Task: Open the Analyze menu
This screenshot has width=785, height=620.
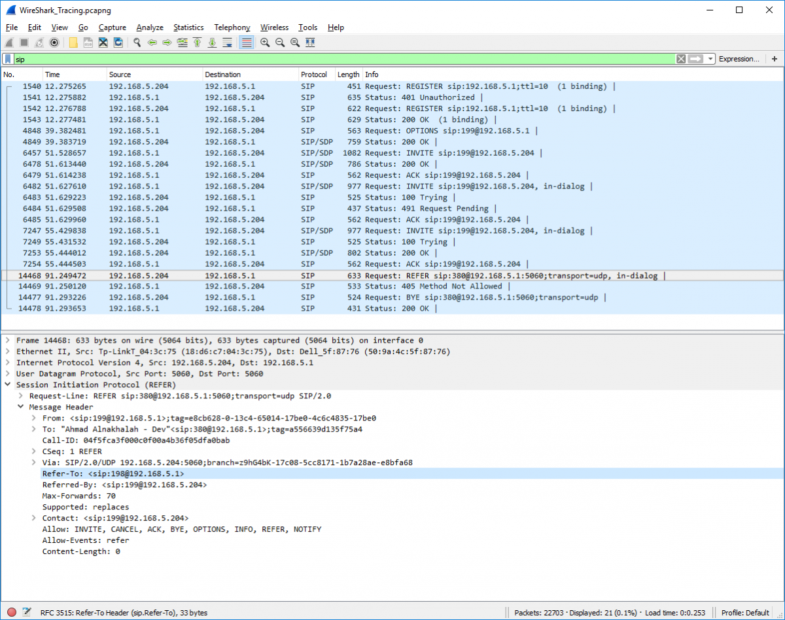Action: pyautogui.click(x=150, y=27)
